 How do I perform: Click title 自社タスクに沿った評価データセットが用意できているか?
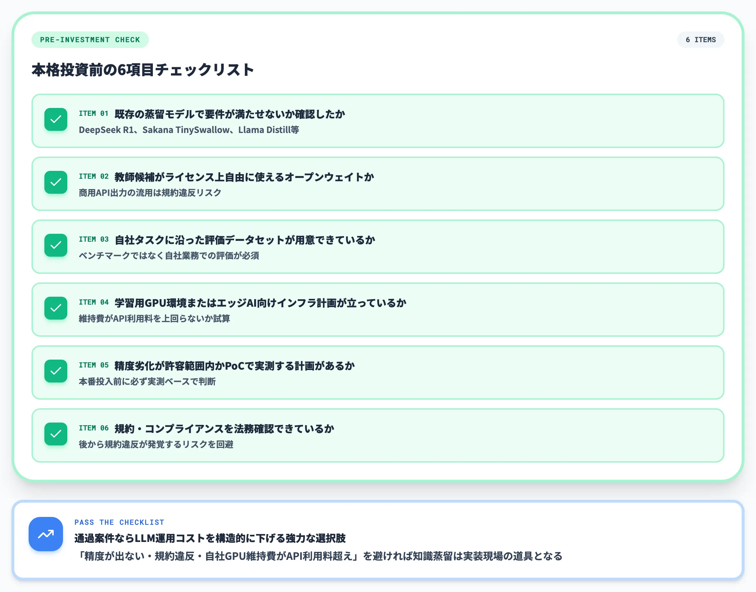pyautogui.click(x=245, y=240)
